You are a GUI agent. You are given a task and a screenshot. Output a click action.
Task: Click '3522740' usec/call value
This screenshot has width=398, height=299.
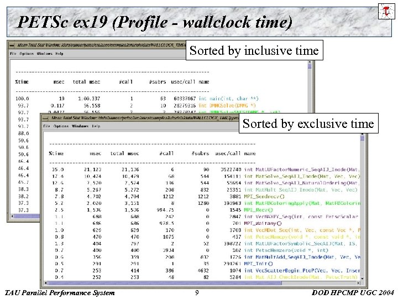pos(231,169)
